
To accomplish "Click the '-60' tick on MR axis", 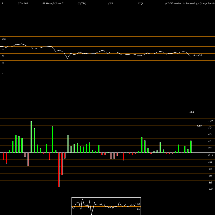I will coord(210,176).
